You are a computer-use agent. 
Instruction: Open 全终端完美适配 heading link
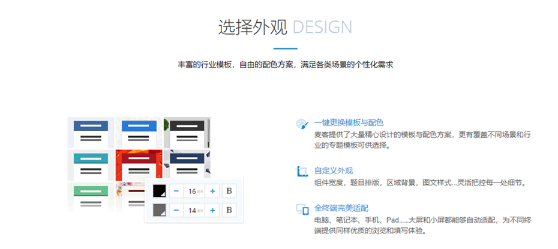341,208
